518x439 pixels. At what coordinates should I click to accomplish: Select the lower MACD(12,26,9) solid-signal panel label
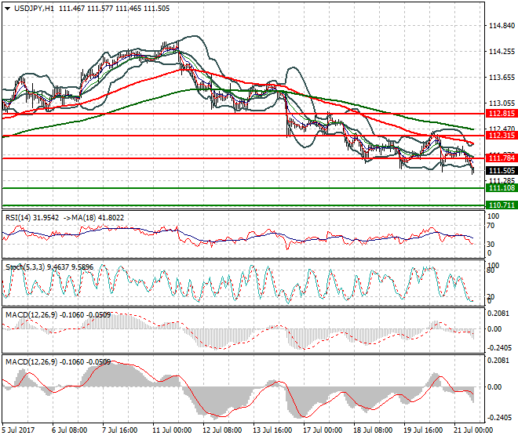(x=58, y=362)
